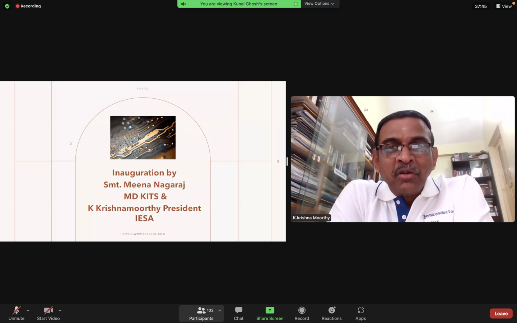This screenshot has width=517, height=323.
Task: Open the Reactions menu
Action: [331, 313]
